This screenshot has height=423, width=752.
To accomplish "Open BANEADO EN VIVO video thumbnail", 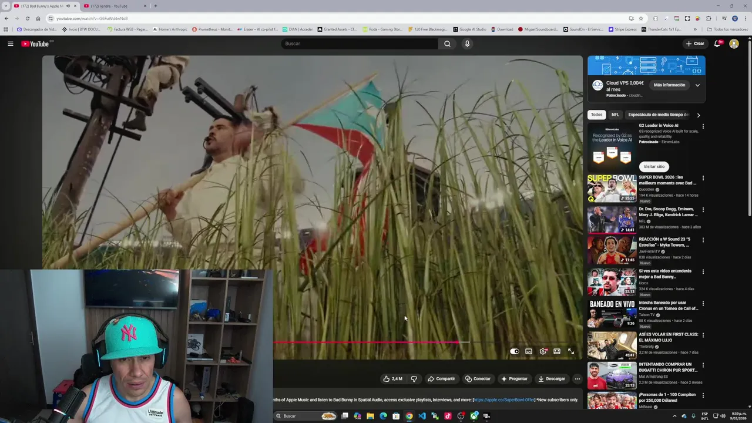I will [x=612, y=313].
